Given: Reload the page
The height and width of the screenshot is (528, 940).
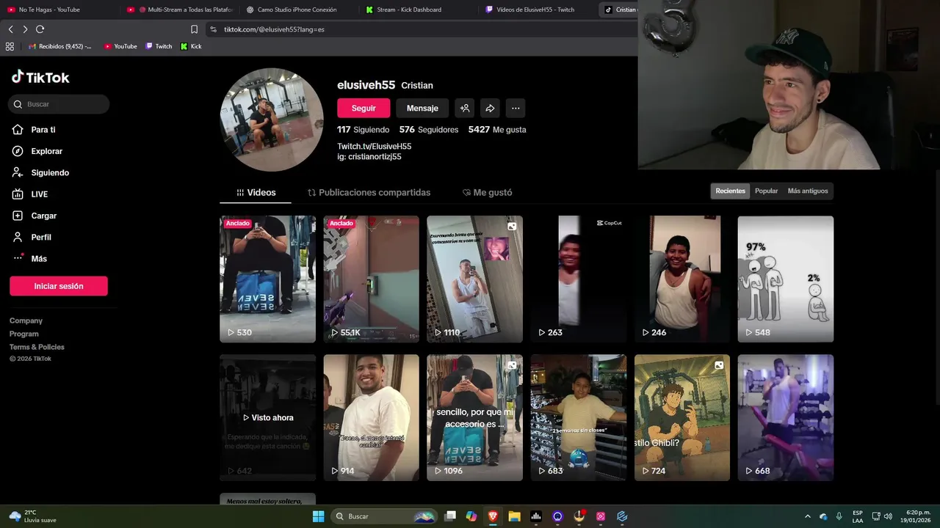Looking at the screenshot, I should (x=40, y=29).
